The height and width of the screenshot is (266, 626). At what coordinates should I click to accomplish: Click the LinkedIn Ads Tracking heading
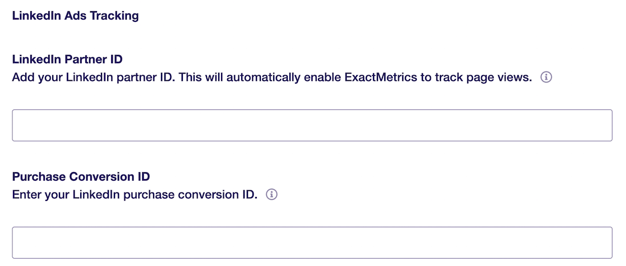(x=75, y=16)
